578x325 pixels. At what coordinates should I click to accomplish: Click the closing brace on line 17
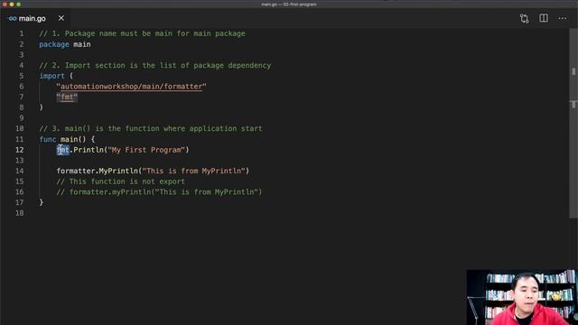pyautogui.click(x=42, y=202)
